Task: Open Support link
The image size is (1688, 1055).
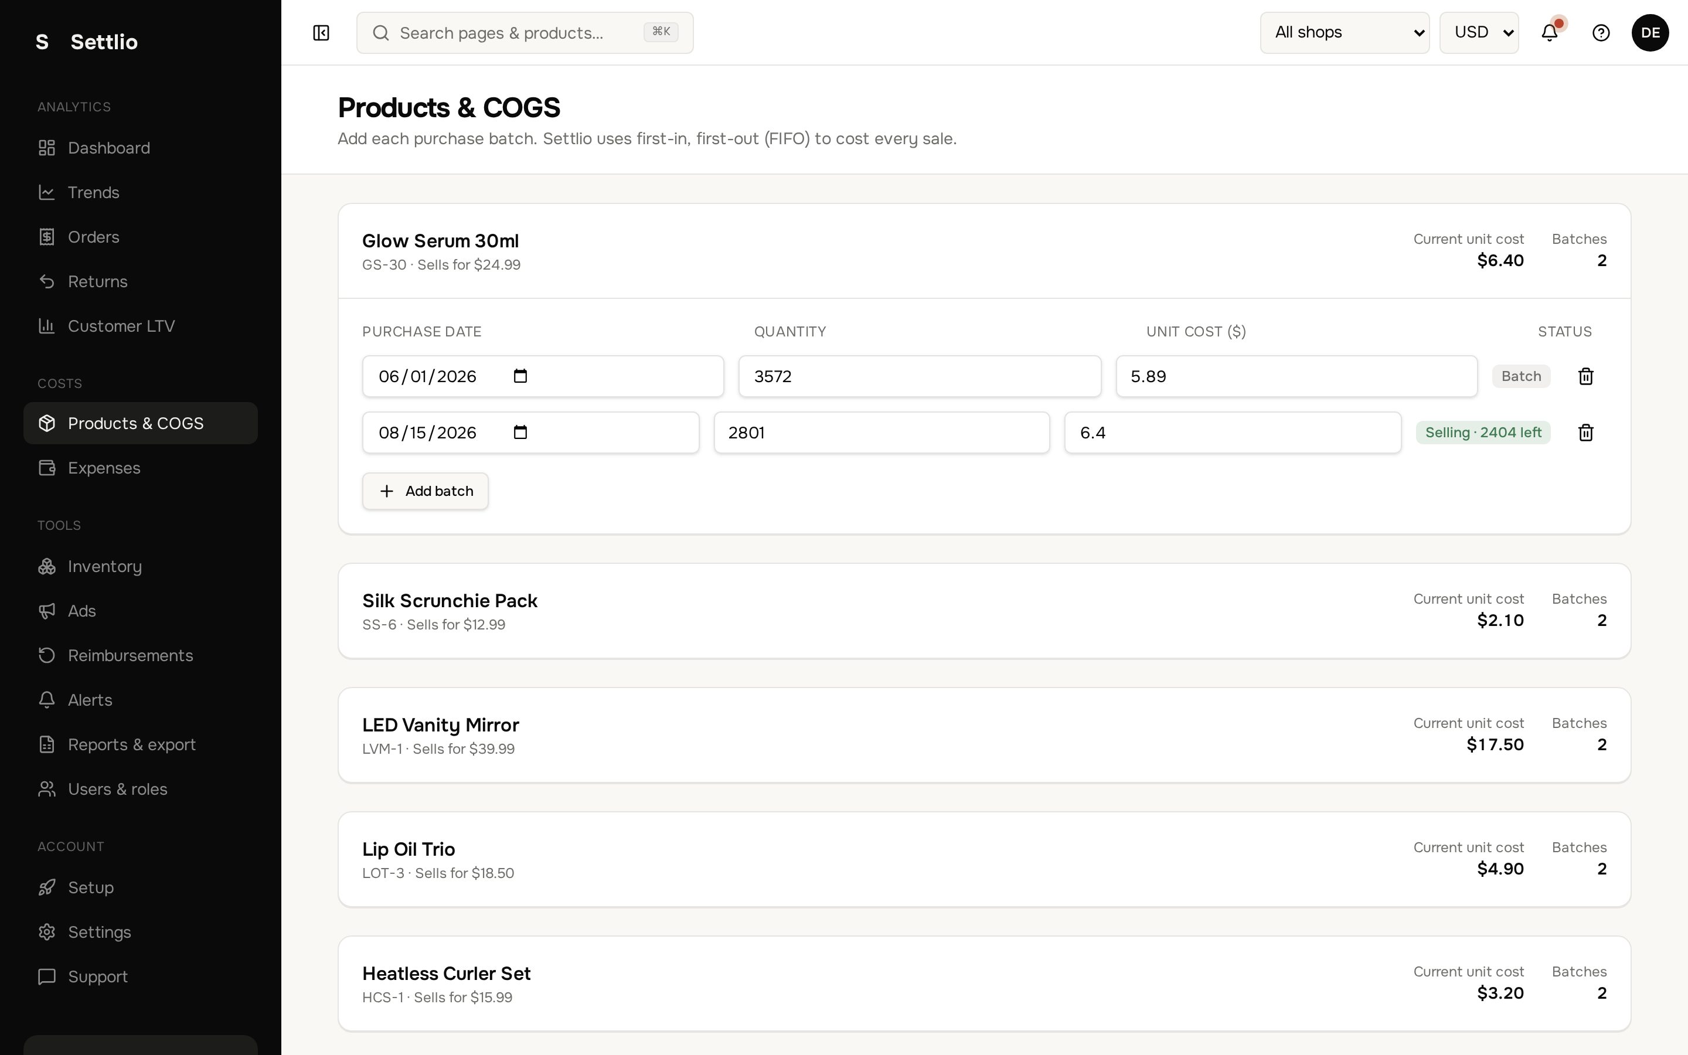Action: click(140, 977)
